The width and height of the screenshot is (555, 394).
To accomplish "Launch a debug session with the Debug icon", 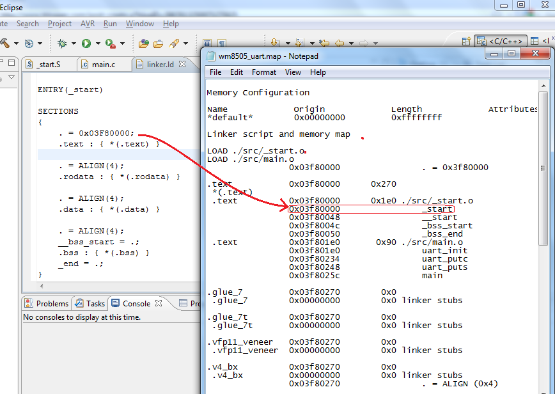I will pyautogui.click(x=63, y=43).
